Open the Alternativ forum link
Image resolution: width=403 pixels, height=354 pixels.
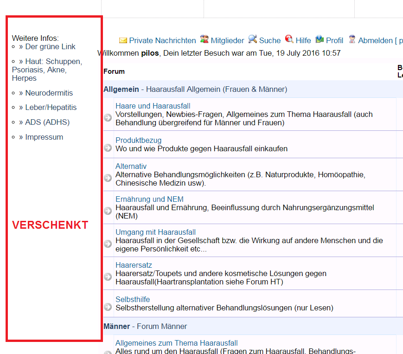(x=131, y=166)
